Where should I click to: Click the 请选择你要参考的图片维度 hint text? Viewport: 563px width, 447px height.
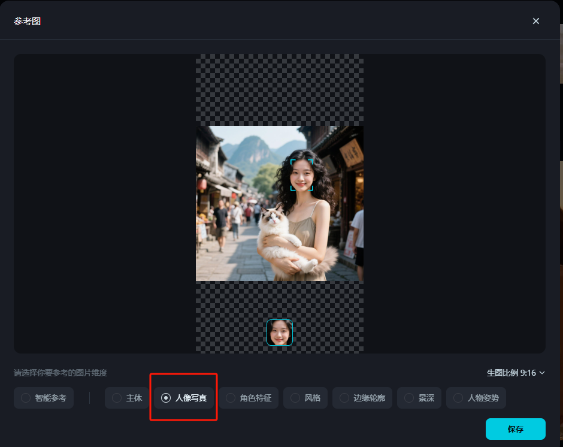point(60,373)
